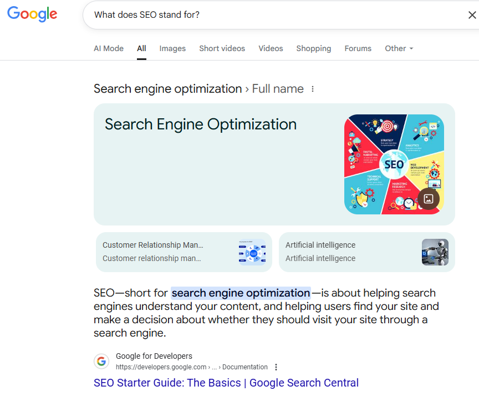This screenshot has height=401, width=479.
Task: Switch to the Images tab
Action: tap(172, 48)
